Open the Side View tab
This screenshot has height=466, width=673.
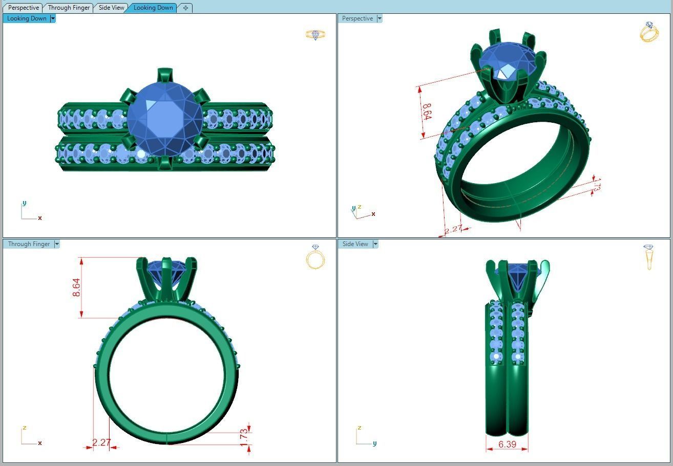(x=112, y=8)
